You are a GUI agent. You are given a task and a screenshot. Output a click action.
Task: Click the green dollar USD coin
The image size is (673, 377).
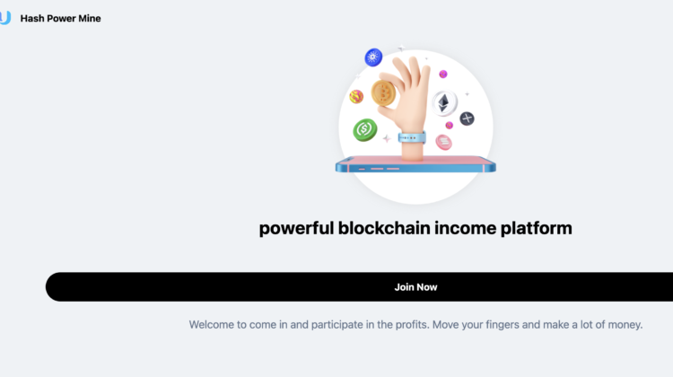[365, 131]
